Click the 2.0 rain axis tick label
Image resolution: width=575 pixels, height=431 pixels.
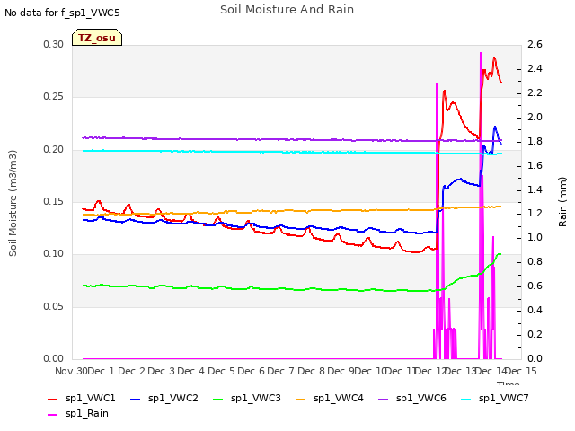pyautogui.click(x=535, y=117)
